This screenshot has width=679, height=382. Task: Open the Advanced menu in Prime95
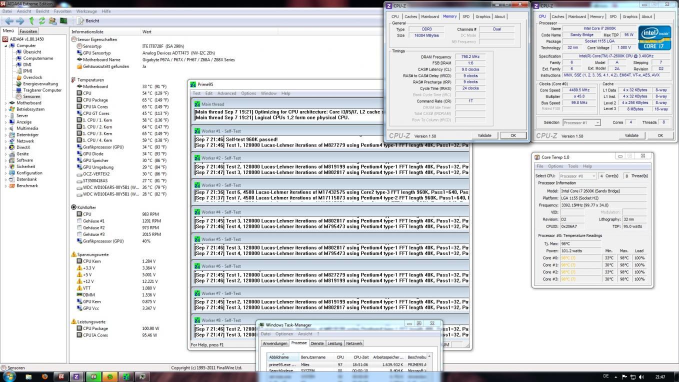tap(226, 93)
